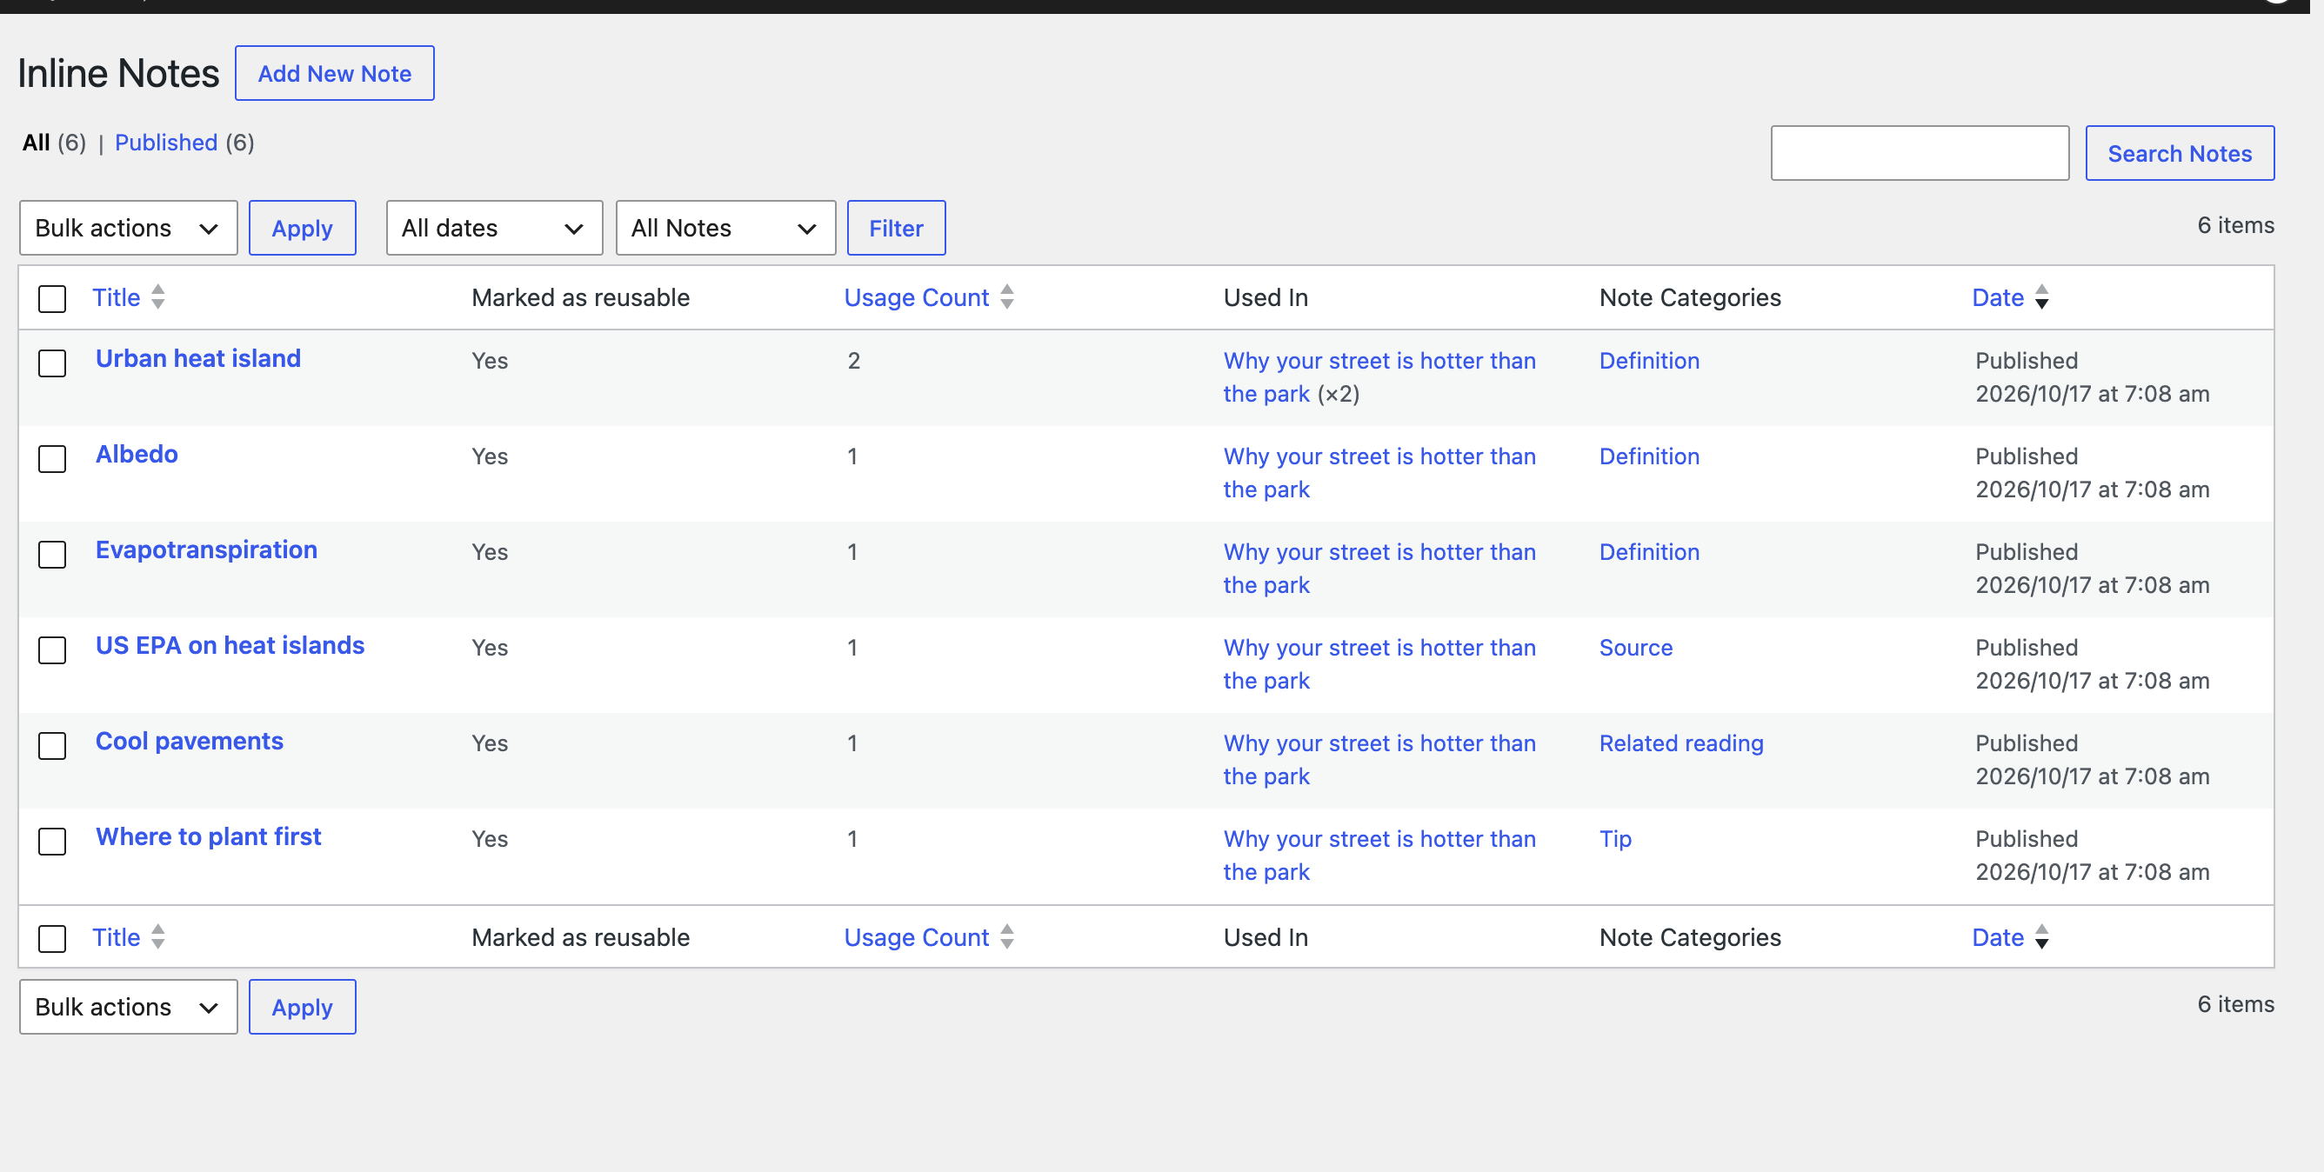
Task: Click the Add New Note button
Action: tap(335, 73)
